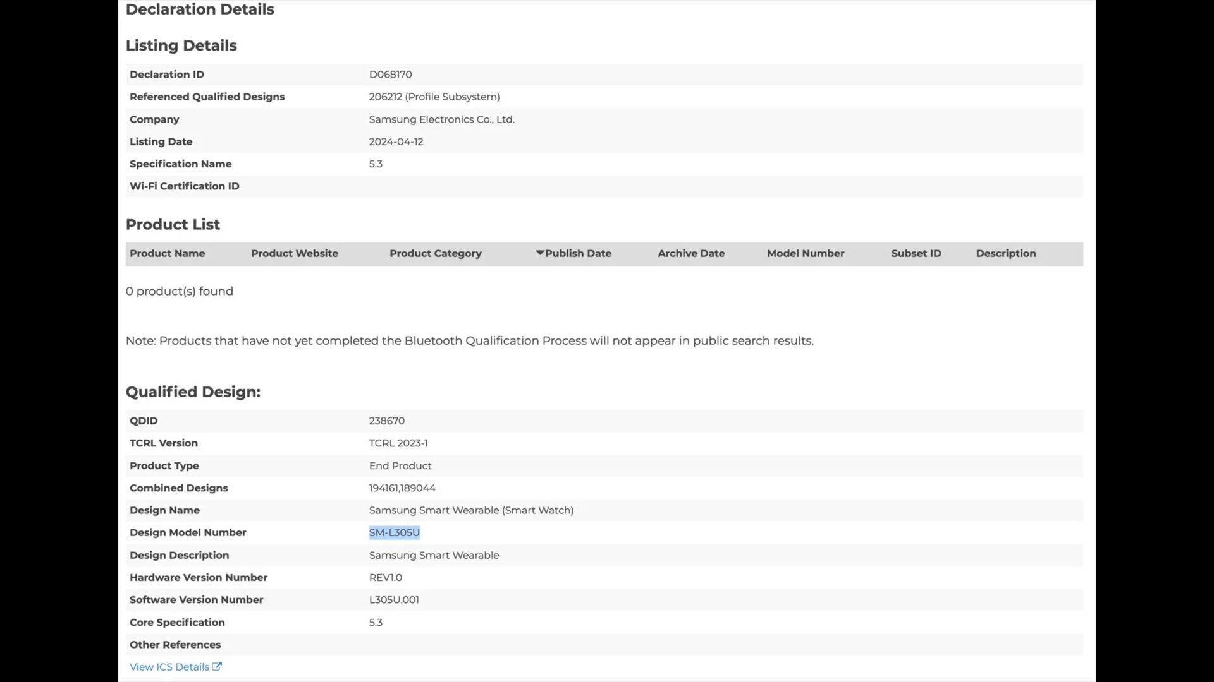Click the Qualified Design section heading

pyautogui.click(x=193, y=392)
